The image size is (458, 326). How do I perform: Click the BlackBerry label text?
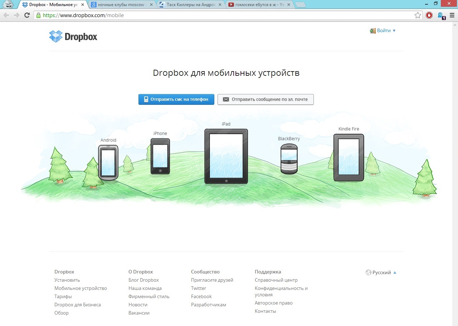click(289, 139)
